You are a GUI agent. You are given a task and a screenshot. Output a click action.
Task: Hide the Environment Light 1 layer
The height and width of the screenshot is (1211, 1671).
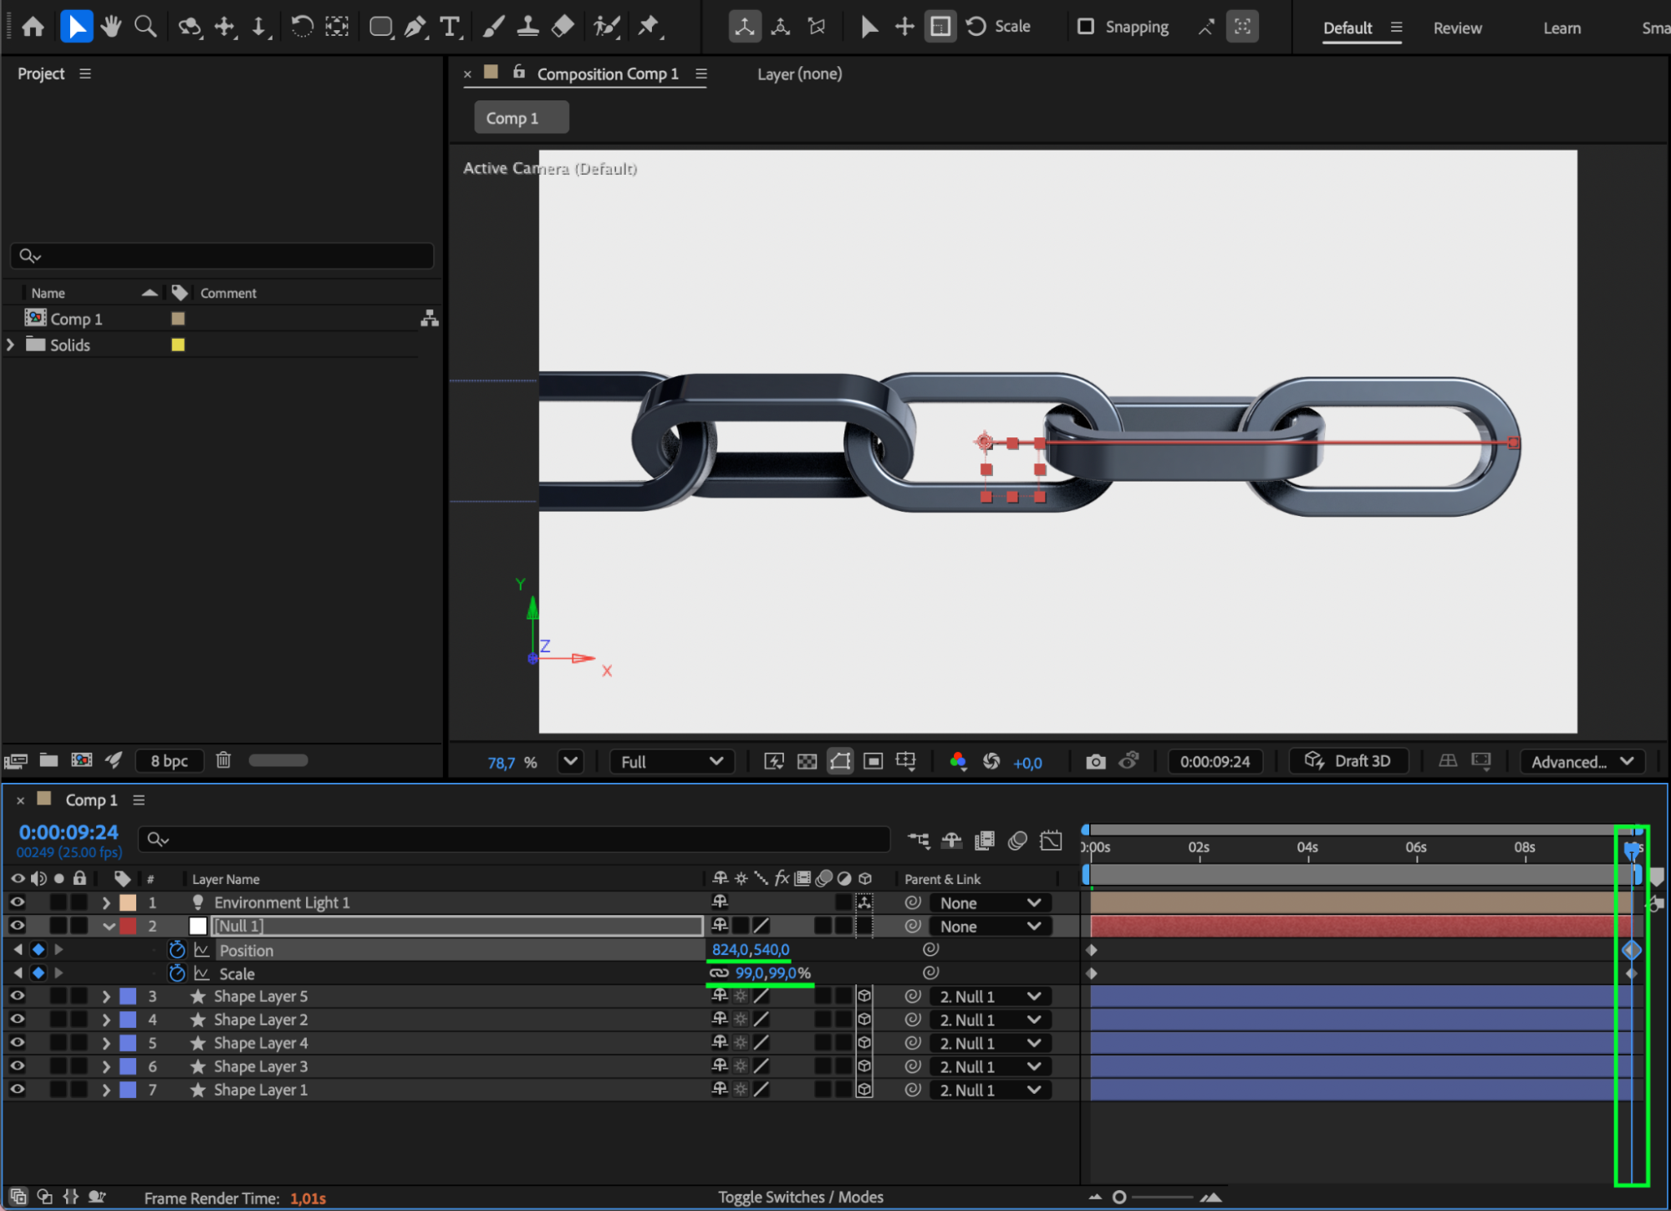[17, 902]
